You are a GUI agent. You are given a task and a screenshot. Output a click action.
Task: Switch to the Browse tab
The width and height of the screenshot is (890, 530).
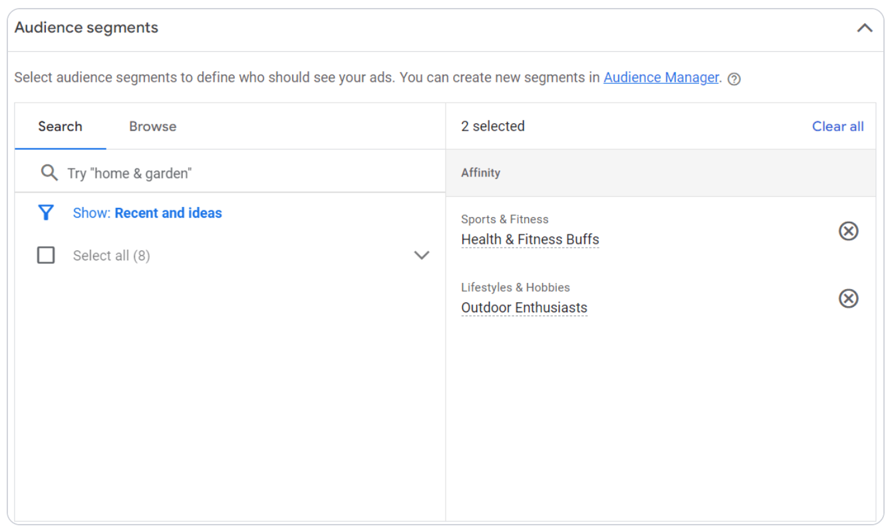click(x=152, y=126)
